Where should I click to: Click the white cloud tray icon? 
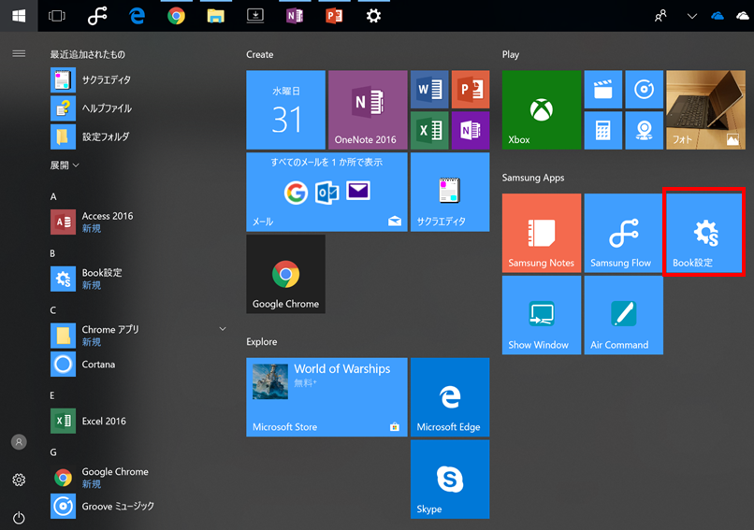(x=744, y=16)
